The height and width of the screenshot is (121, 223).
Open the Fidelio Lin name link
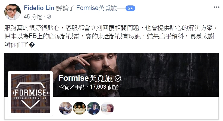click(x=39, y=8)
